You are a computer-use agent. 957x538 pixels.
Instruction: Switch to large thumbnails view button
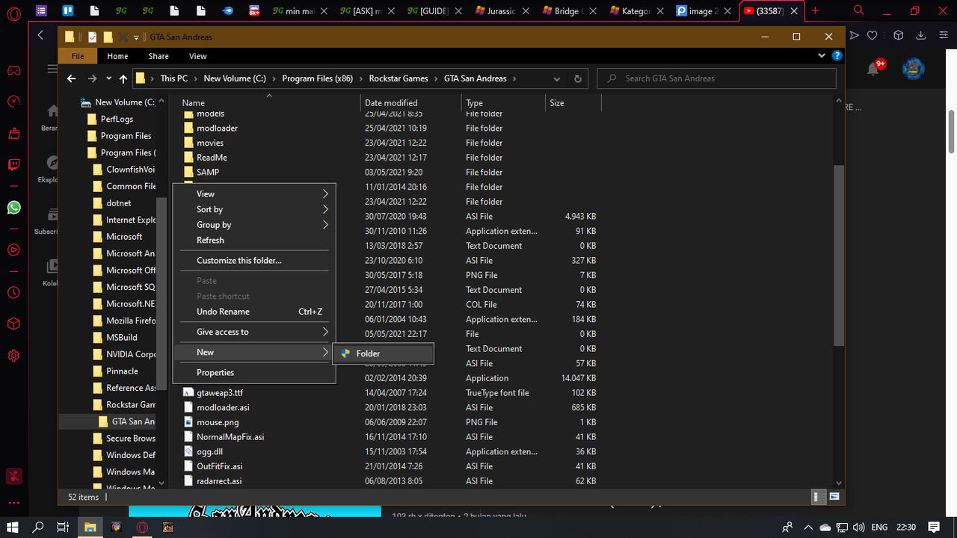pyautogui.click(x=834, y=496)
